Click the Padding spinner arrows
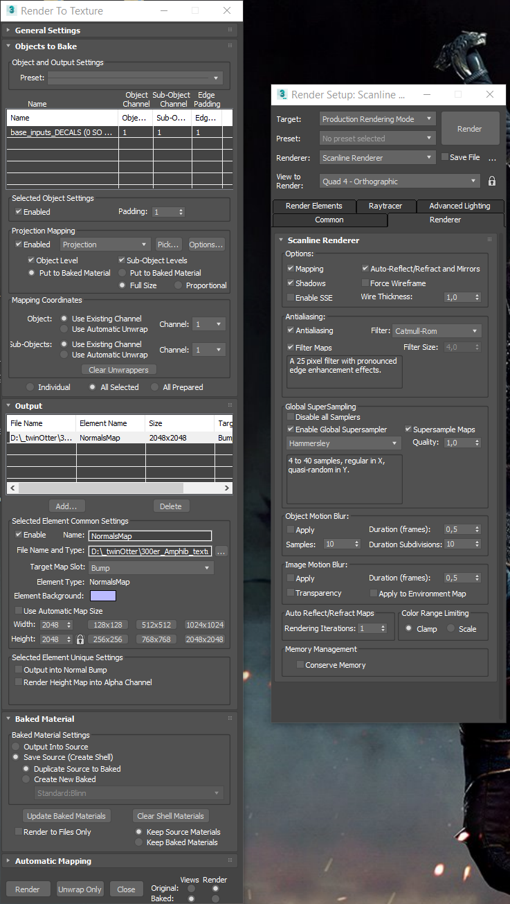 coord(181,212)
